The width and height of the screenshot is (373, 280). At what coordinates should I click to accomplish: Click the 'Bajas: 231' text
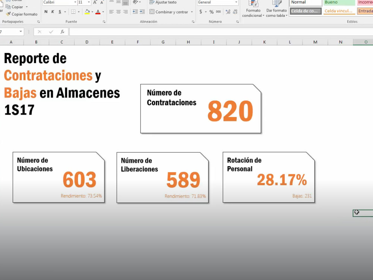pyautogui.click(x=302, y=196)
